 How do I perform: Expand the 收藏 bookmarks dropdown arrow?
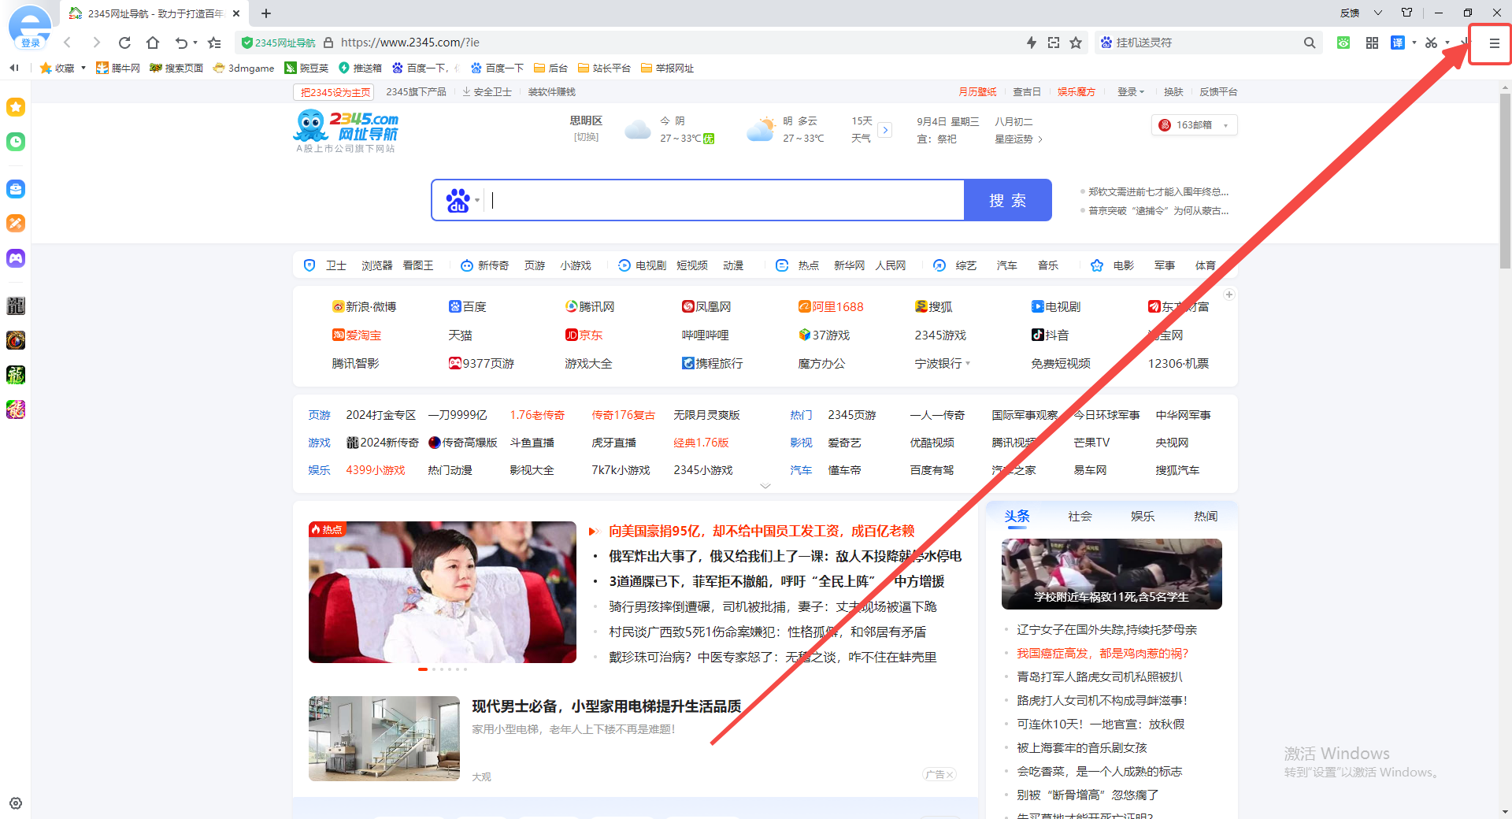83,68
